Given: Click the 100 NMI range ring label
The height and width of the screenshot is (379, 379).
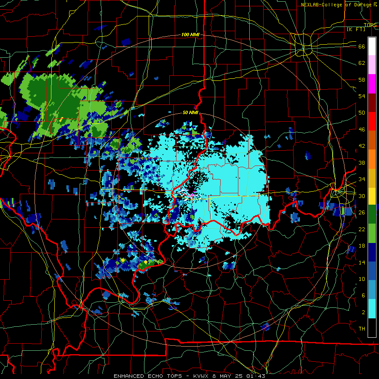Looking at the screenshot, I should [x=190, y=35].
